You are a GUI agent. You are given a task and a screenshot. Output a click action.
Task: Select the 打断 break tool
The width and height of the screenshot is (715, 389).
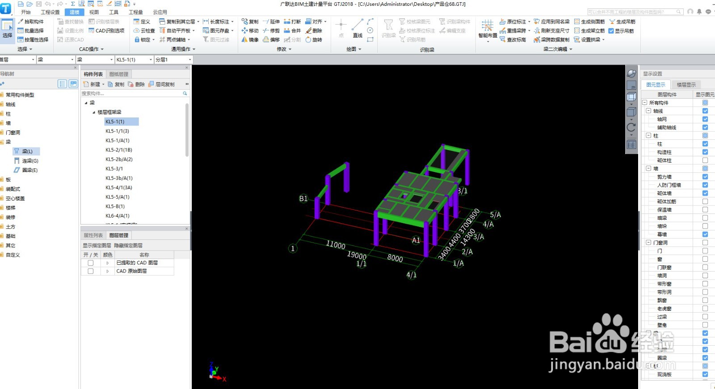(292, 21)
